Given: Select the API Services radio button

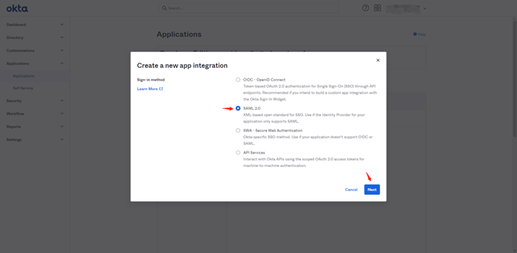Looking at the screenshot, I should [x=238, y=153].
